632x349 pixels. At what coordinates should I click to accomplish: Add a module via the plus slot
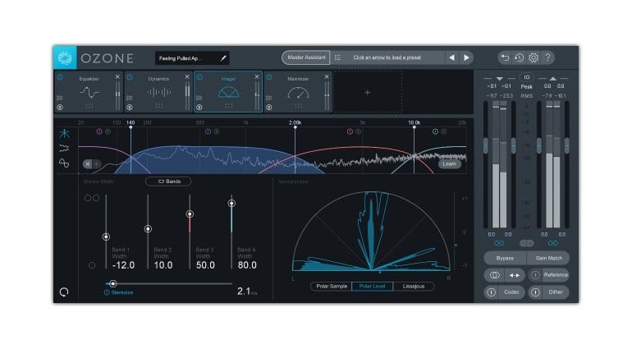[x=368, y=93]
